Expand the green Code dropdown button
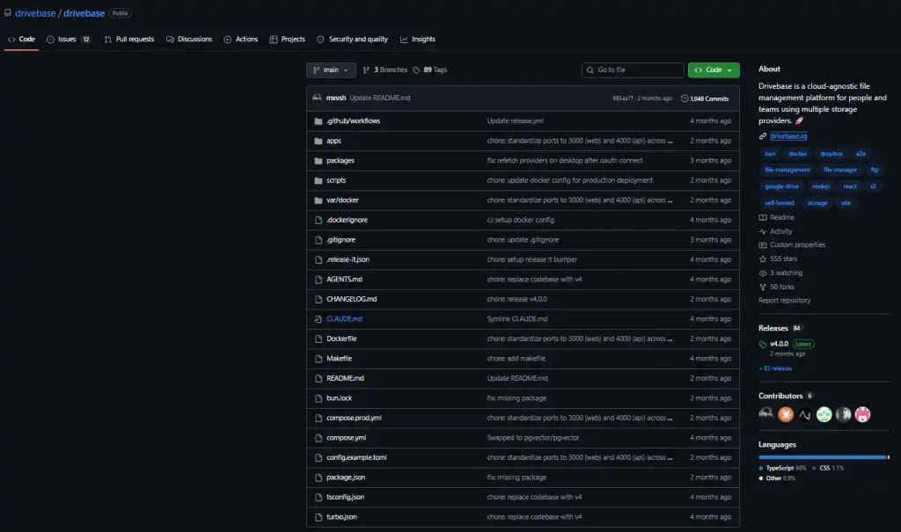 pos(714,70)
